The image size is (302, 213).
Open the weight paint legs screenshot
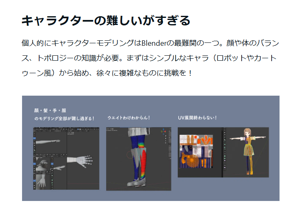[139, 159]
